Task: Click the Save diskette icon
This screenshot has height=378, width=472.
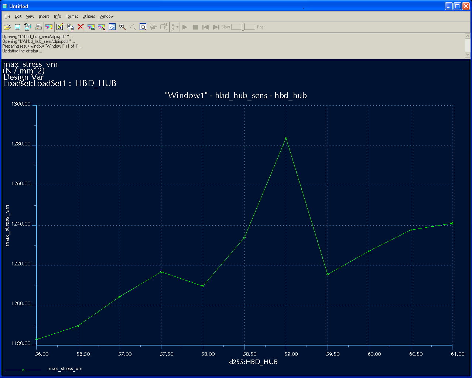Action: pyautogui.click(x=17, y=27)
